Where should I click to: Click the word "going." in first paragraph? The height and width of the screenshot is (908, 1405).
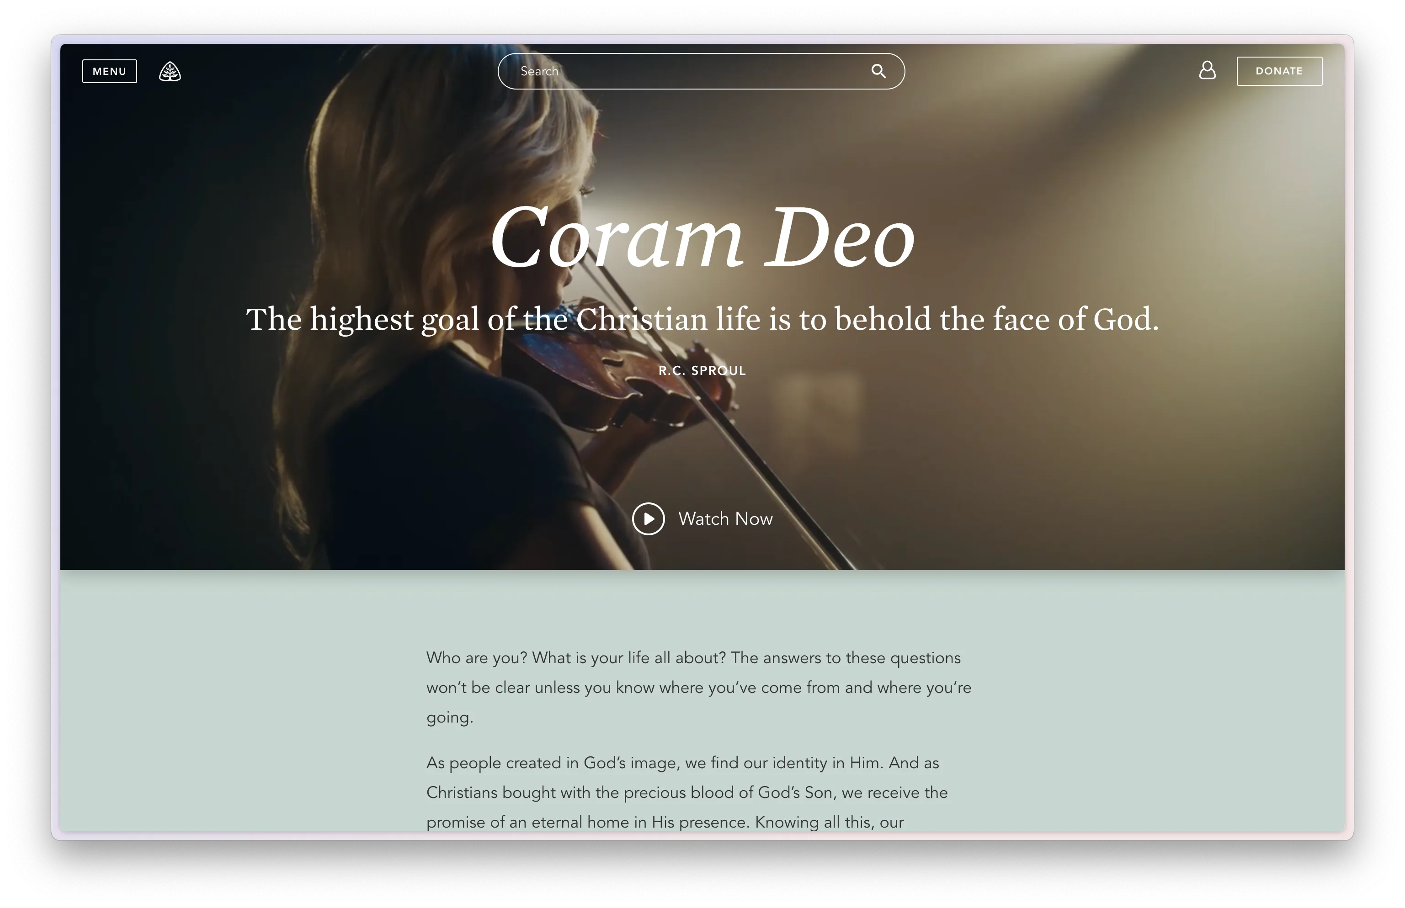tap(449, 718)
